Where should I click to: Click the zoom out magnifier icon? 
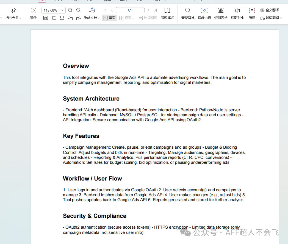coord(70,10)
